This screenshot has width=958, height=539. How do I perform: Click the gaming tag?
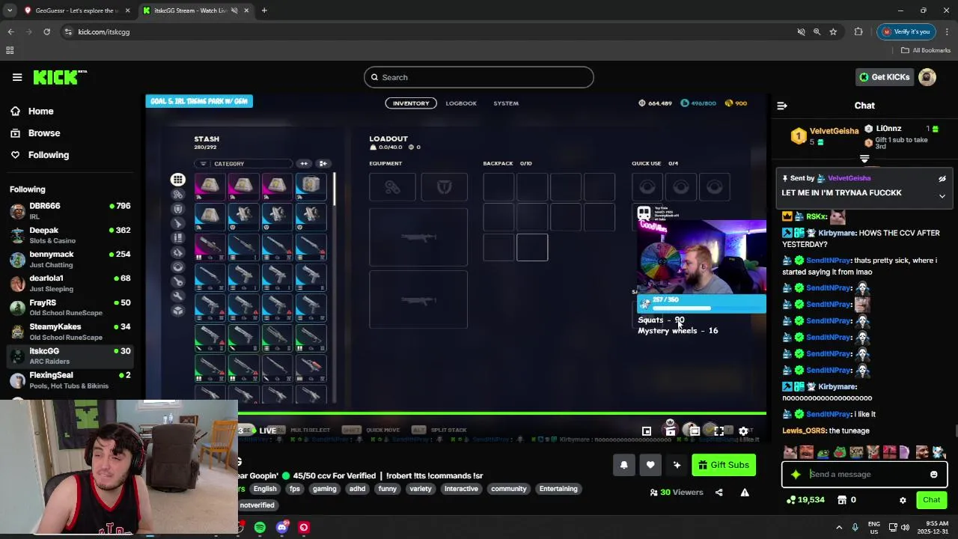[x=325, y=489]
